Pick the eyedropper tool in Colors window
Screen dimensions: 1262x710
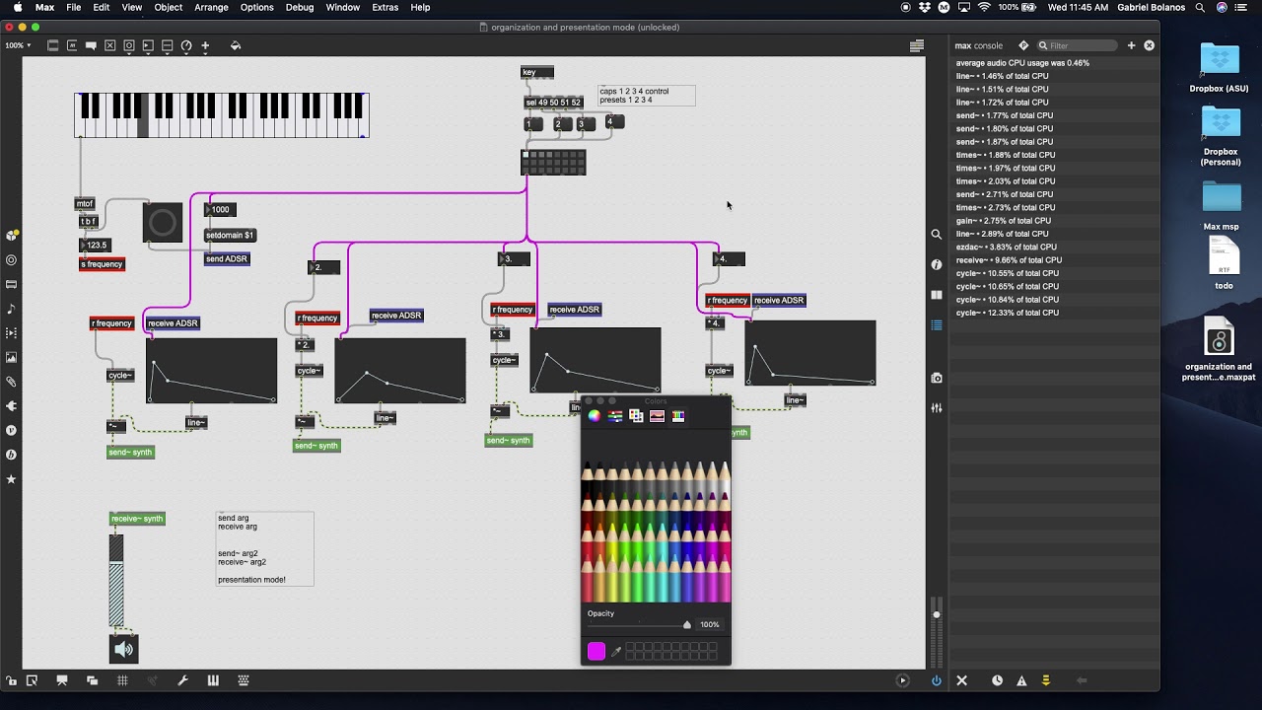617,651
